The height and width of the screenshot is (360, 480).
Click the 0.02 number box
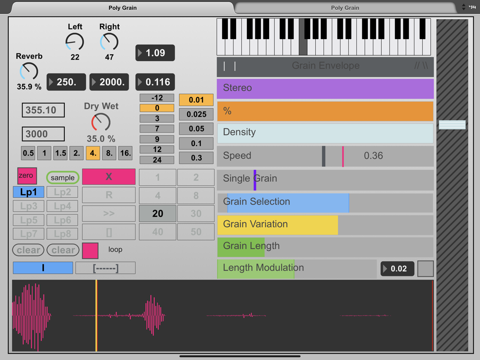point(397,269)
